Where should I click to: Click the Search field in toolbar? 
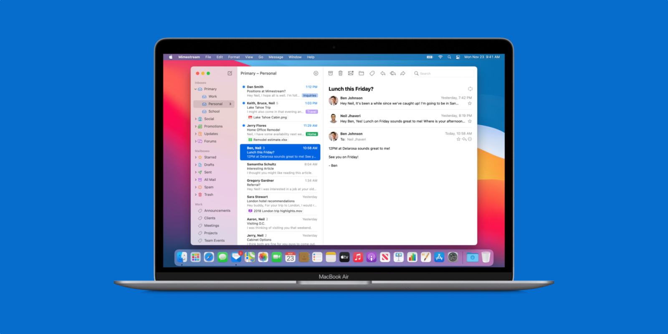point(443,73)
